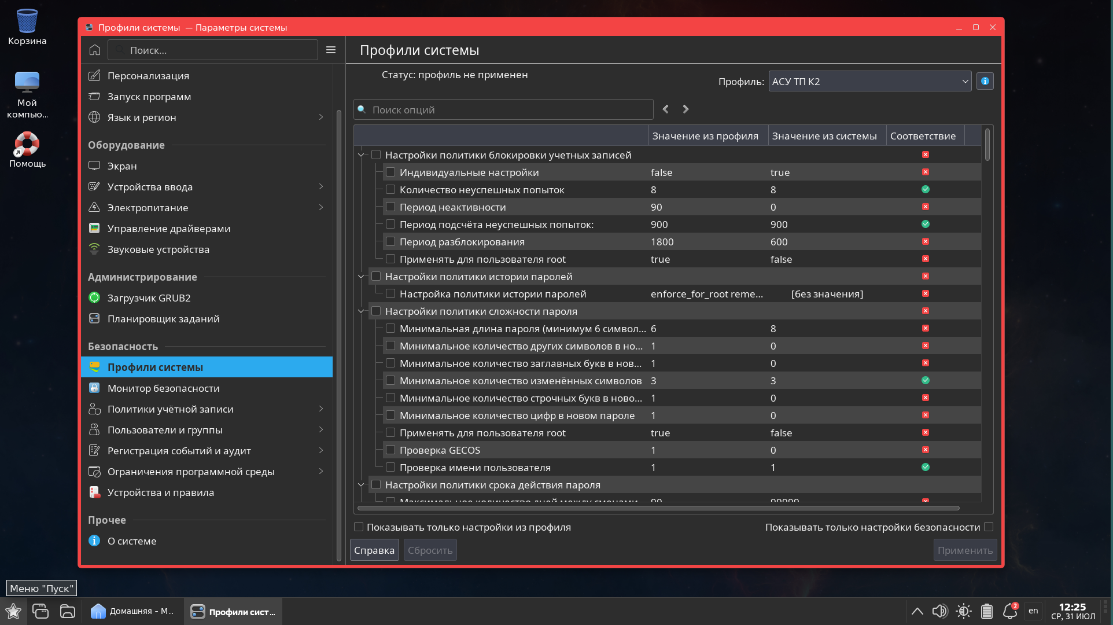Viewport: 1113px width, 625px height.
Task: Click the home icon in settings sidebar
Action: [95, 50]
